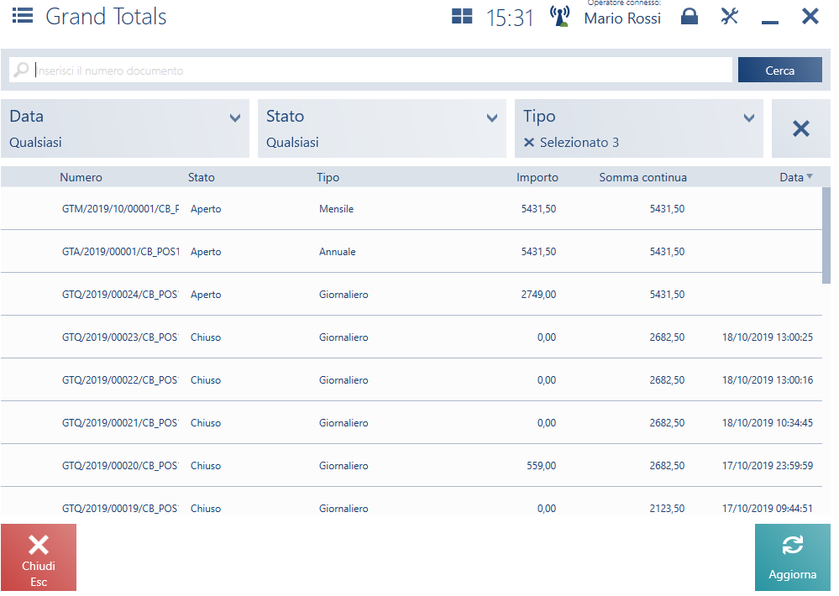Click the Aggiorna refresh button

[x=792, y=557]
